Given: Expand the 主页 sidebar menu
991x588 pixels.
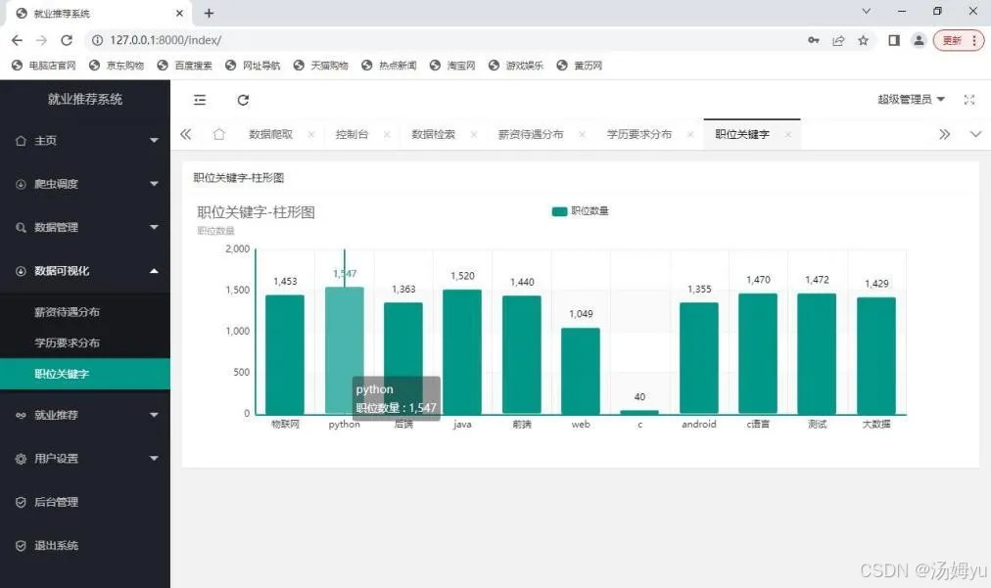Looking at the screenshot, I should [x=84, y=140].
